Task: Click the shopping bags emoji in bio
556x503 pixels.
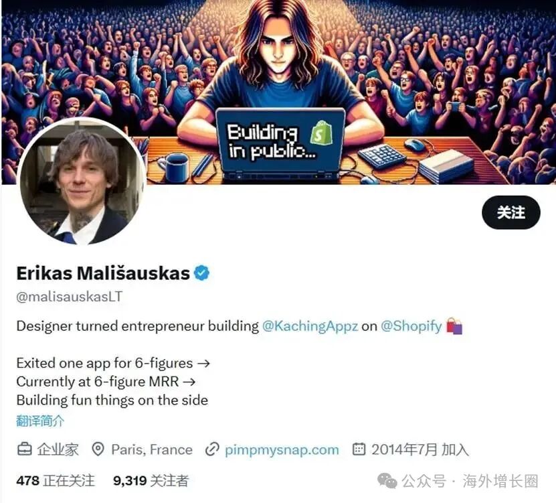Action: 454,326
